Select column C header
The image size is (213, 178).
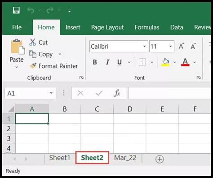pos(97,109)
